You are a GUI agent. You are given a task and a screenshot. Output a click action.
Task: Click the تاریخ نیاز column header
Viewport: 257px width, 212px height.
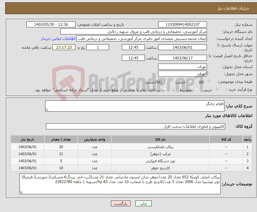27,139
